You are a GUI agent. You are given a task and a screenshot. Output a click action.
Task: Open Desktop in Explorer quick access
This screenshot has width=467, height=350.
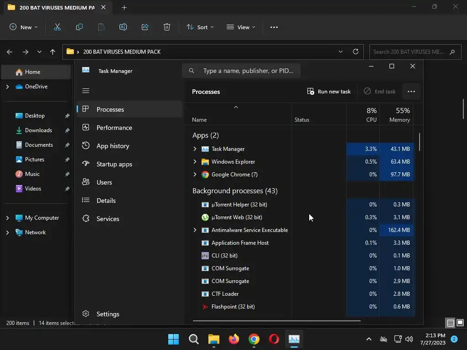[x=36, y=116]
